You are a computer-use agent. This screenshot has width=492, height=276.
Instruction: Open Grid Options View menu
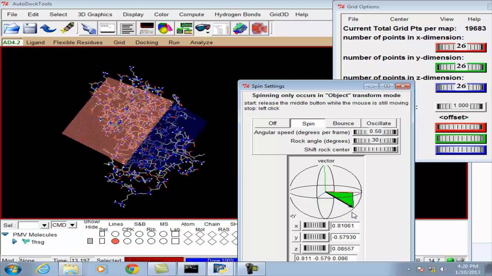click(x=447, y=19)
